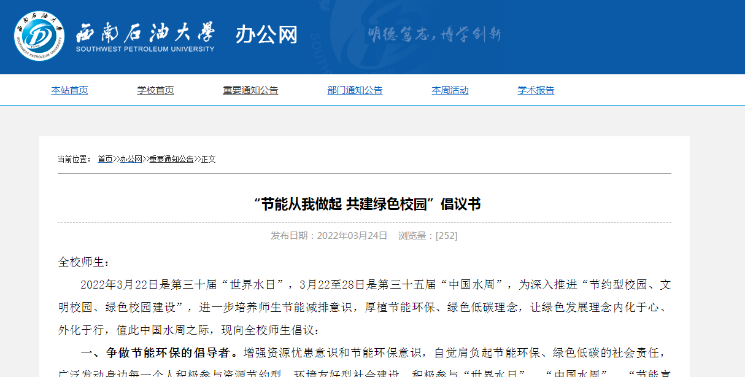
Task: Click the 全校师生 greeting line
Action: pos(83,262)
